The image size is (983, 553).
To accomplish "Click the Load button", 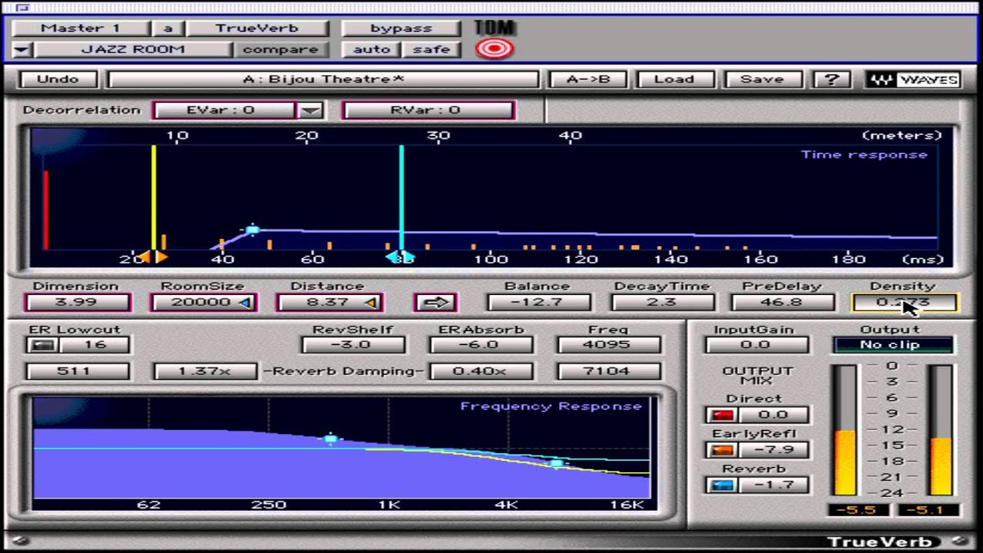I will tap(674, 79).
